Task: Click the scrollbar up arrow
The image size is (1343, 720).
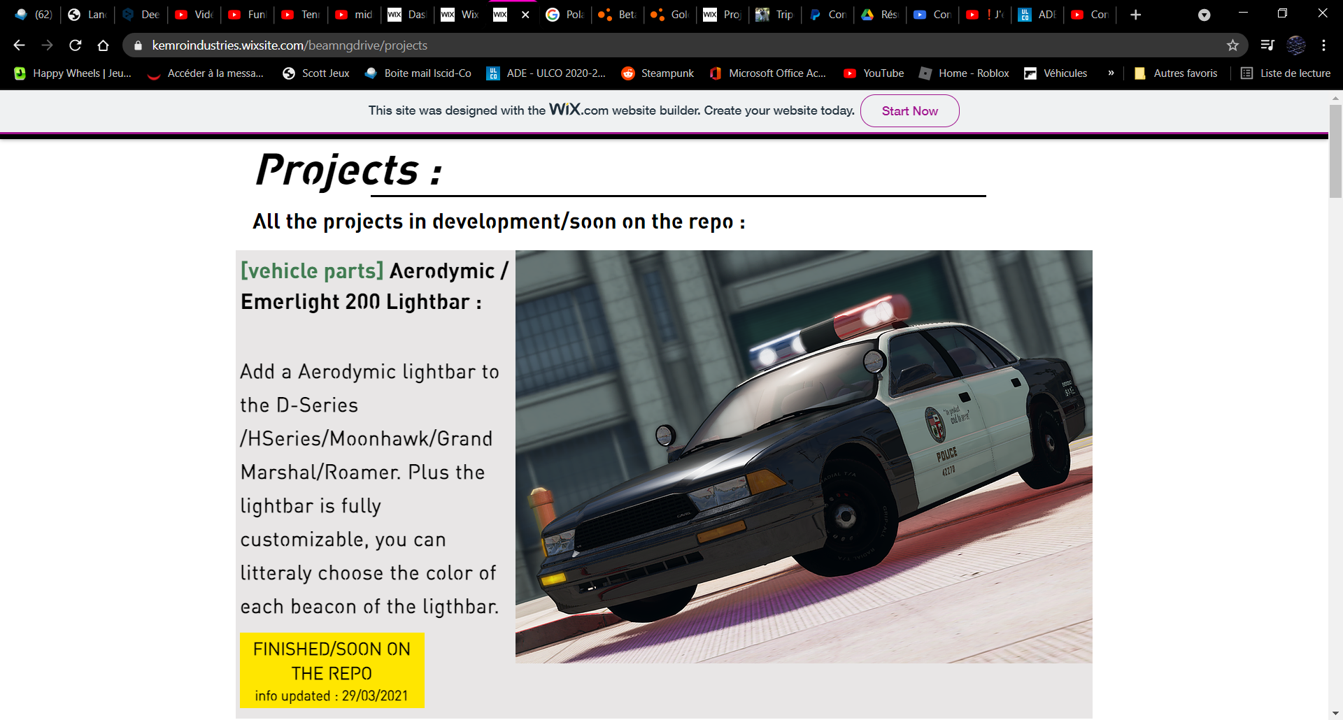Action: [1335, 97]
